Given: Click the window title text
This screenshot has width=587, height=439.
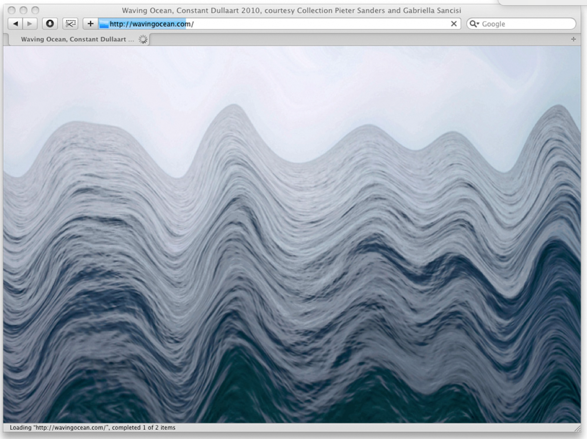Looking at the screenshot, I should pyautogui.click(x=291, y=10).
